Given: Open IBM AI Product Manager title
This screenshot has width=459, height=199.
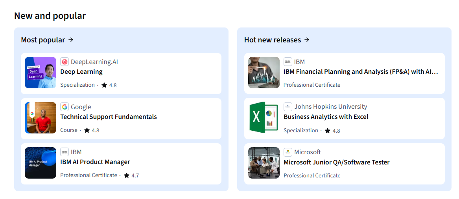Looking at the screenshot, I should (95, 162).
